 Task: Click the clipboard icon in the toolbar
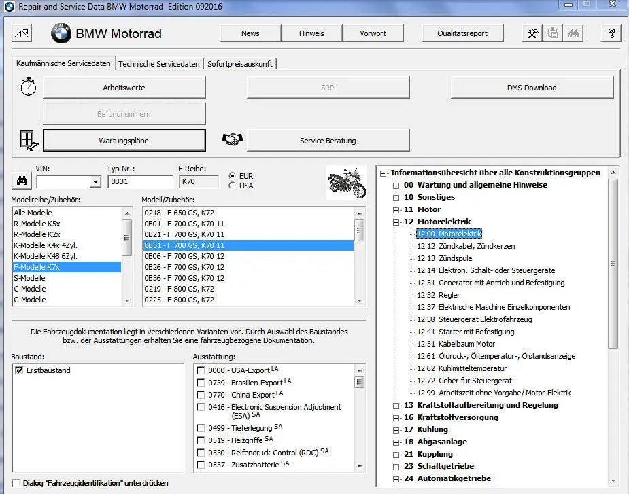point(553,32)
